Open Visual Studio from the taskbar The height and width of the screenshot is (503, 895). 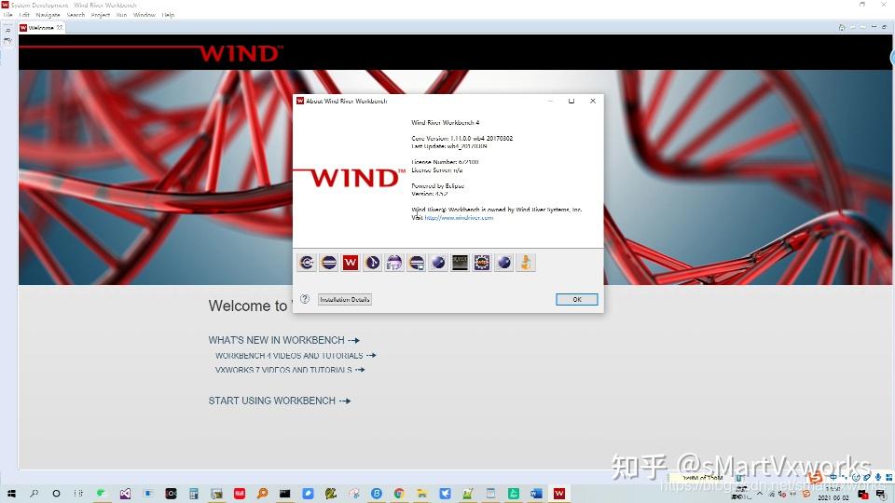(125, 494)
